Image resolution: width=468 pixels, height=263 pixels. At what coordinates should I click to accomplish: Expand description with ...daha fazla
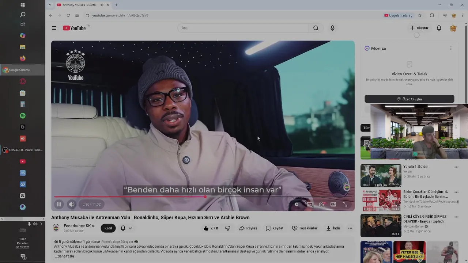point(64,256)
